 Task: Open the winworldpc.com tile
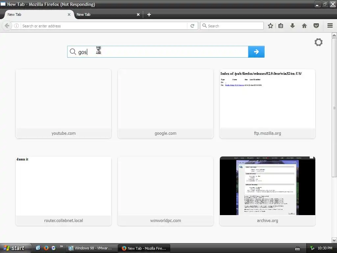(166, 191)
